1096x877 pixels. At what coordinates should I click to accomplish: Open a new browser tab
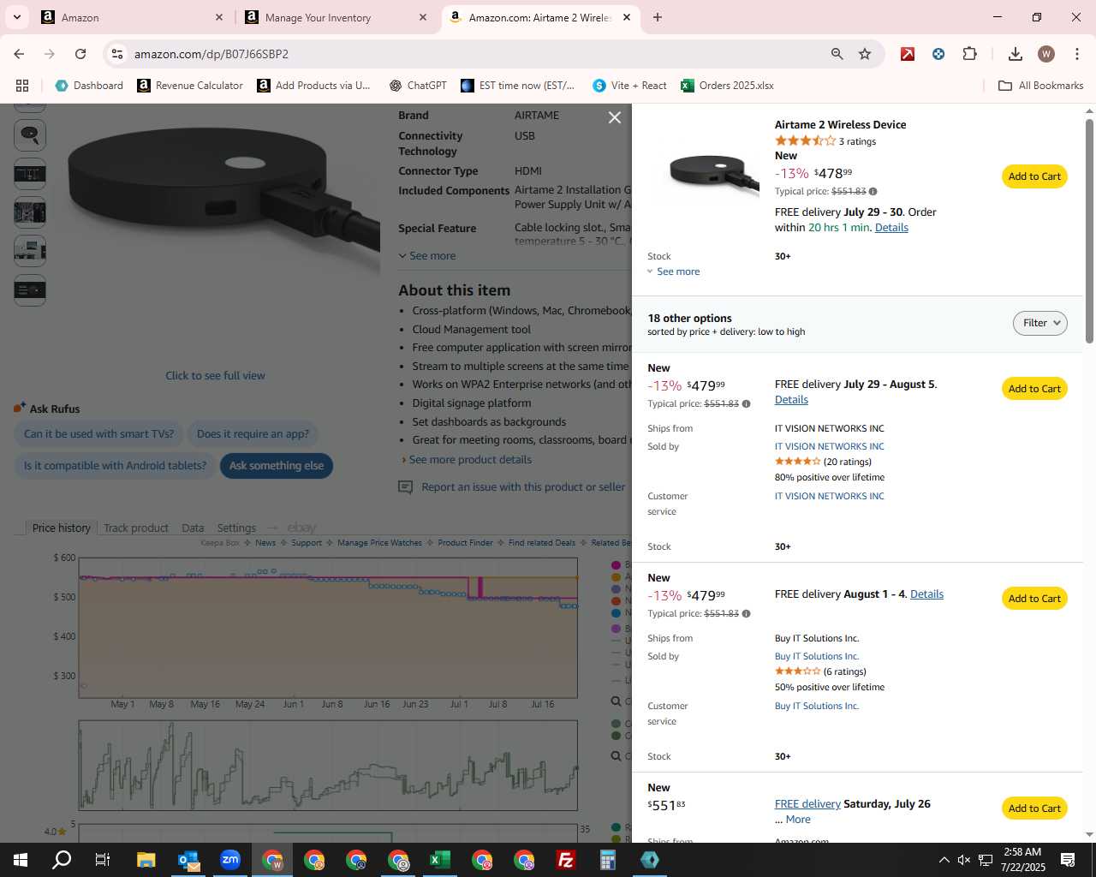658,17
